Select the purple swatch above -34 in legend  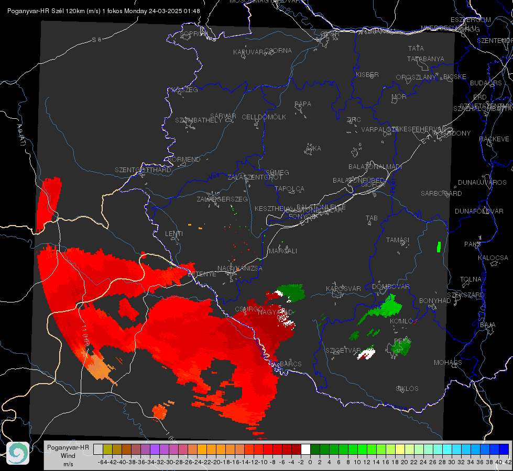click(x=155, y=449)
